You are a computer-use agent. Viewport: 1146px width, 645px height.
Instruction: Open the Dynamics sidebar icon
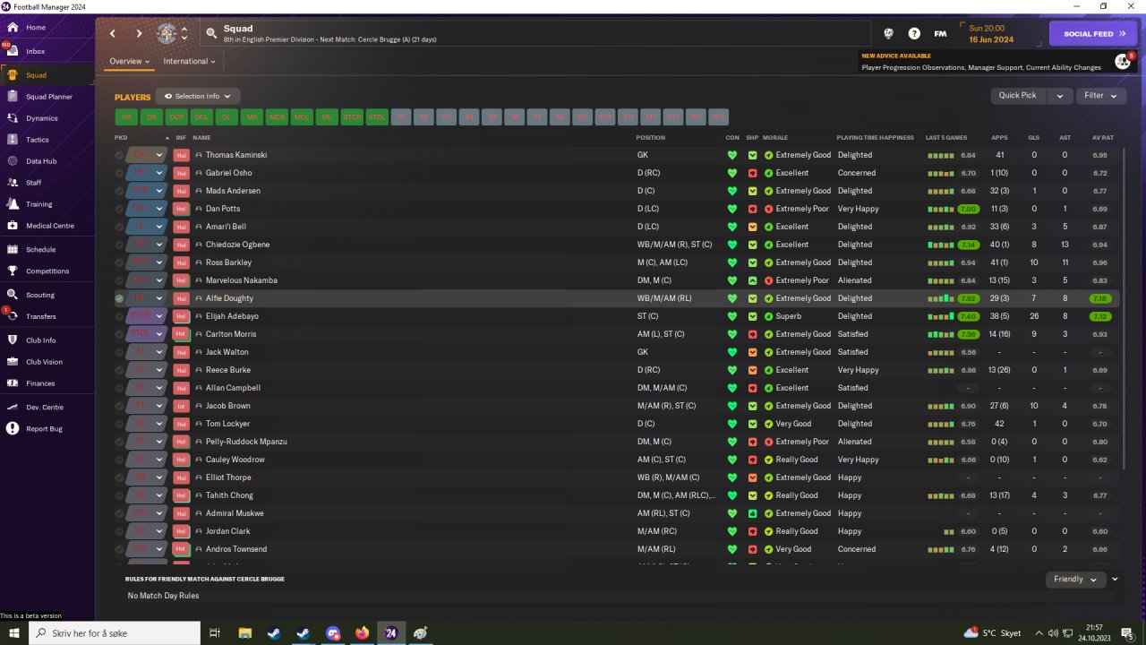13,118
